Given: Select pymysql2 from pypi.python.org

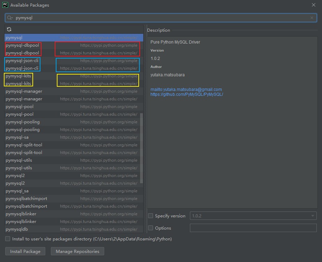Looking at the screenshot, I should pyautogui.click(x=74, y=176).
